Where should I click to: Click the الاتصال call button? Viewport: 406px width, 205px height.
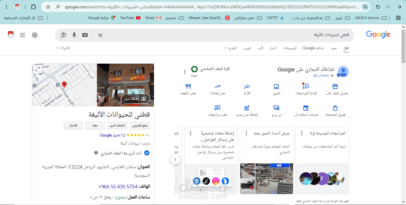click(73, 125)
